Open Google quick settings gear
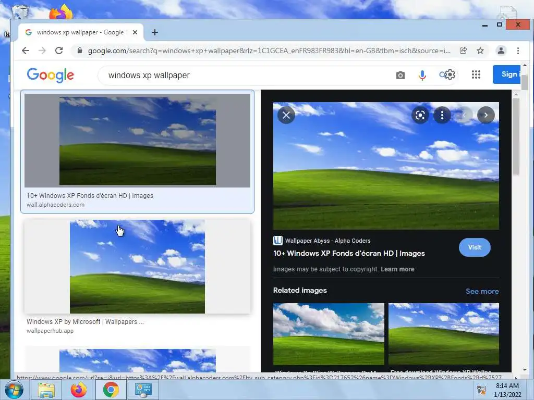The width and height of the screenshot is (534, 400). [x=450, y=74]
